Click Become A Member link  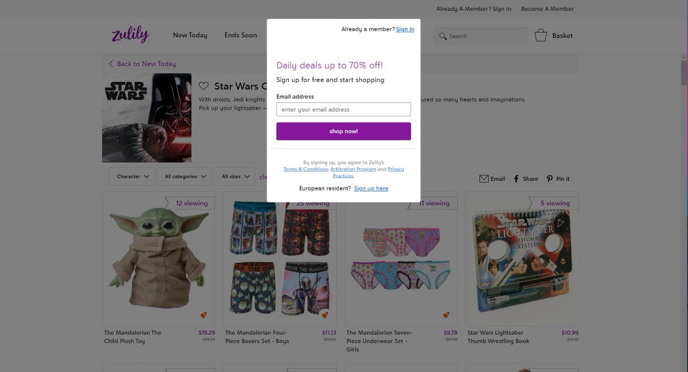[x=547, y=9]
